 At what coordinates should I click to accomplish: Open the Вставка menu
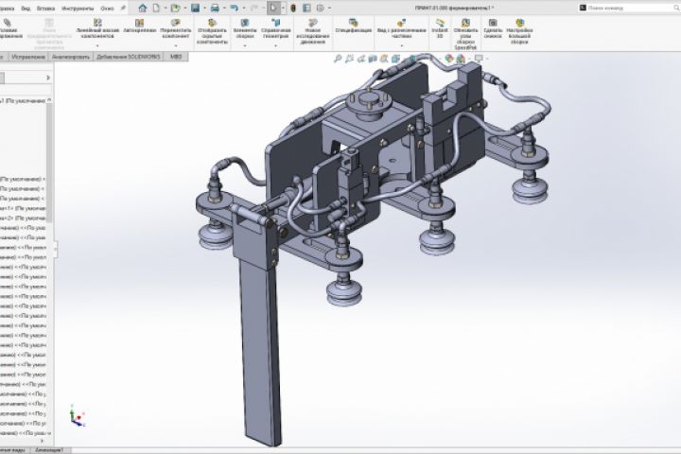pos(46,9)
